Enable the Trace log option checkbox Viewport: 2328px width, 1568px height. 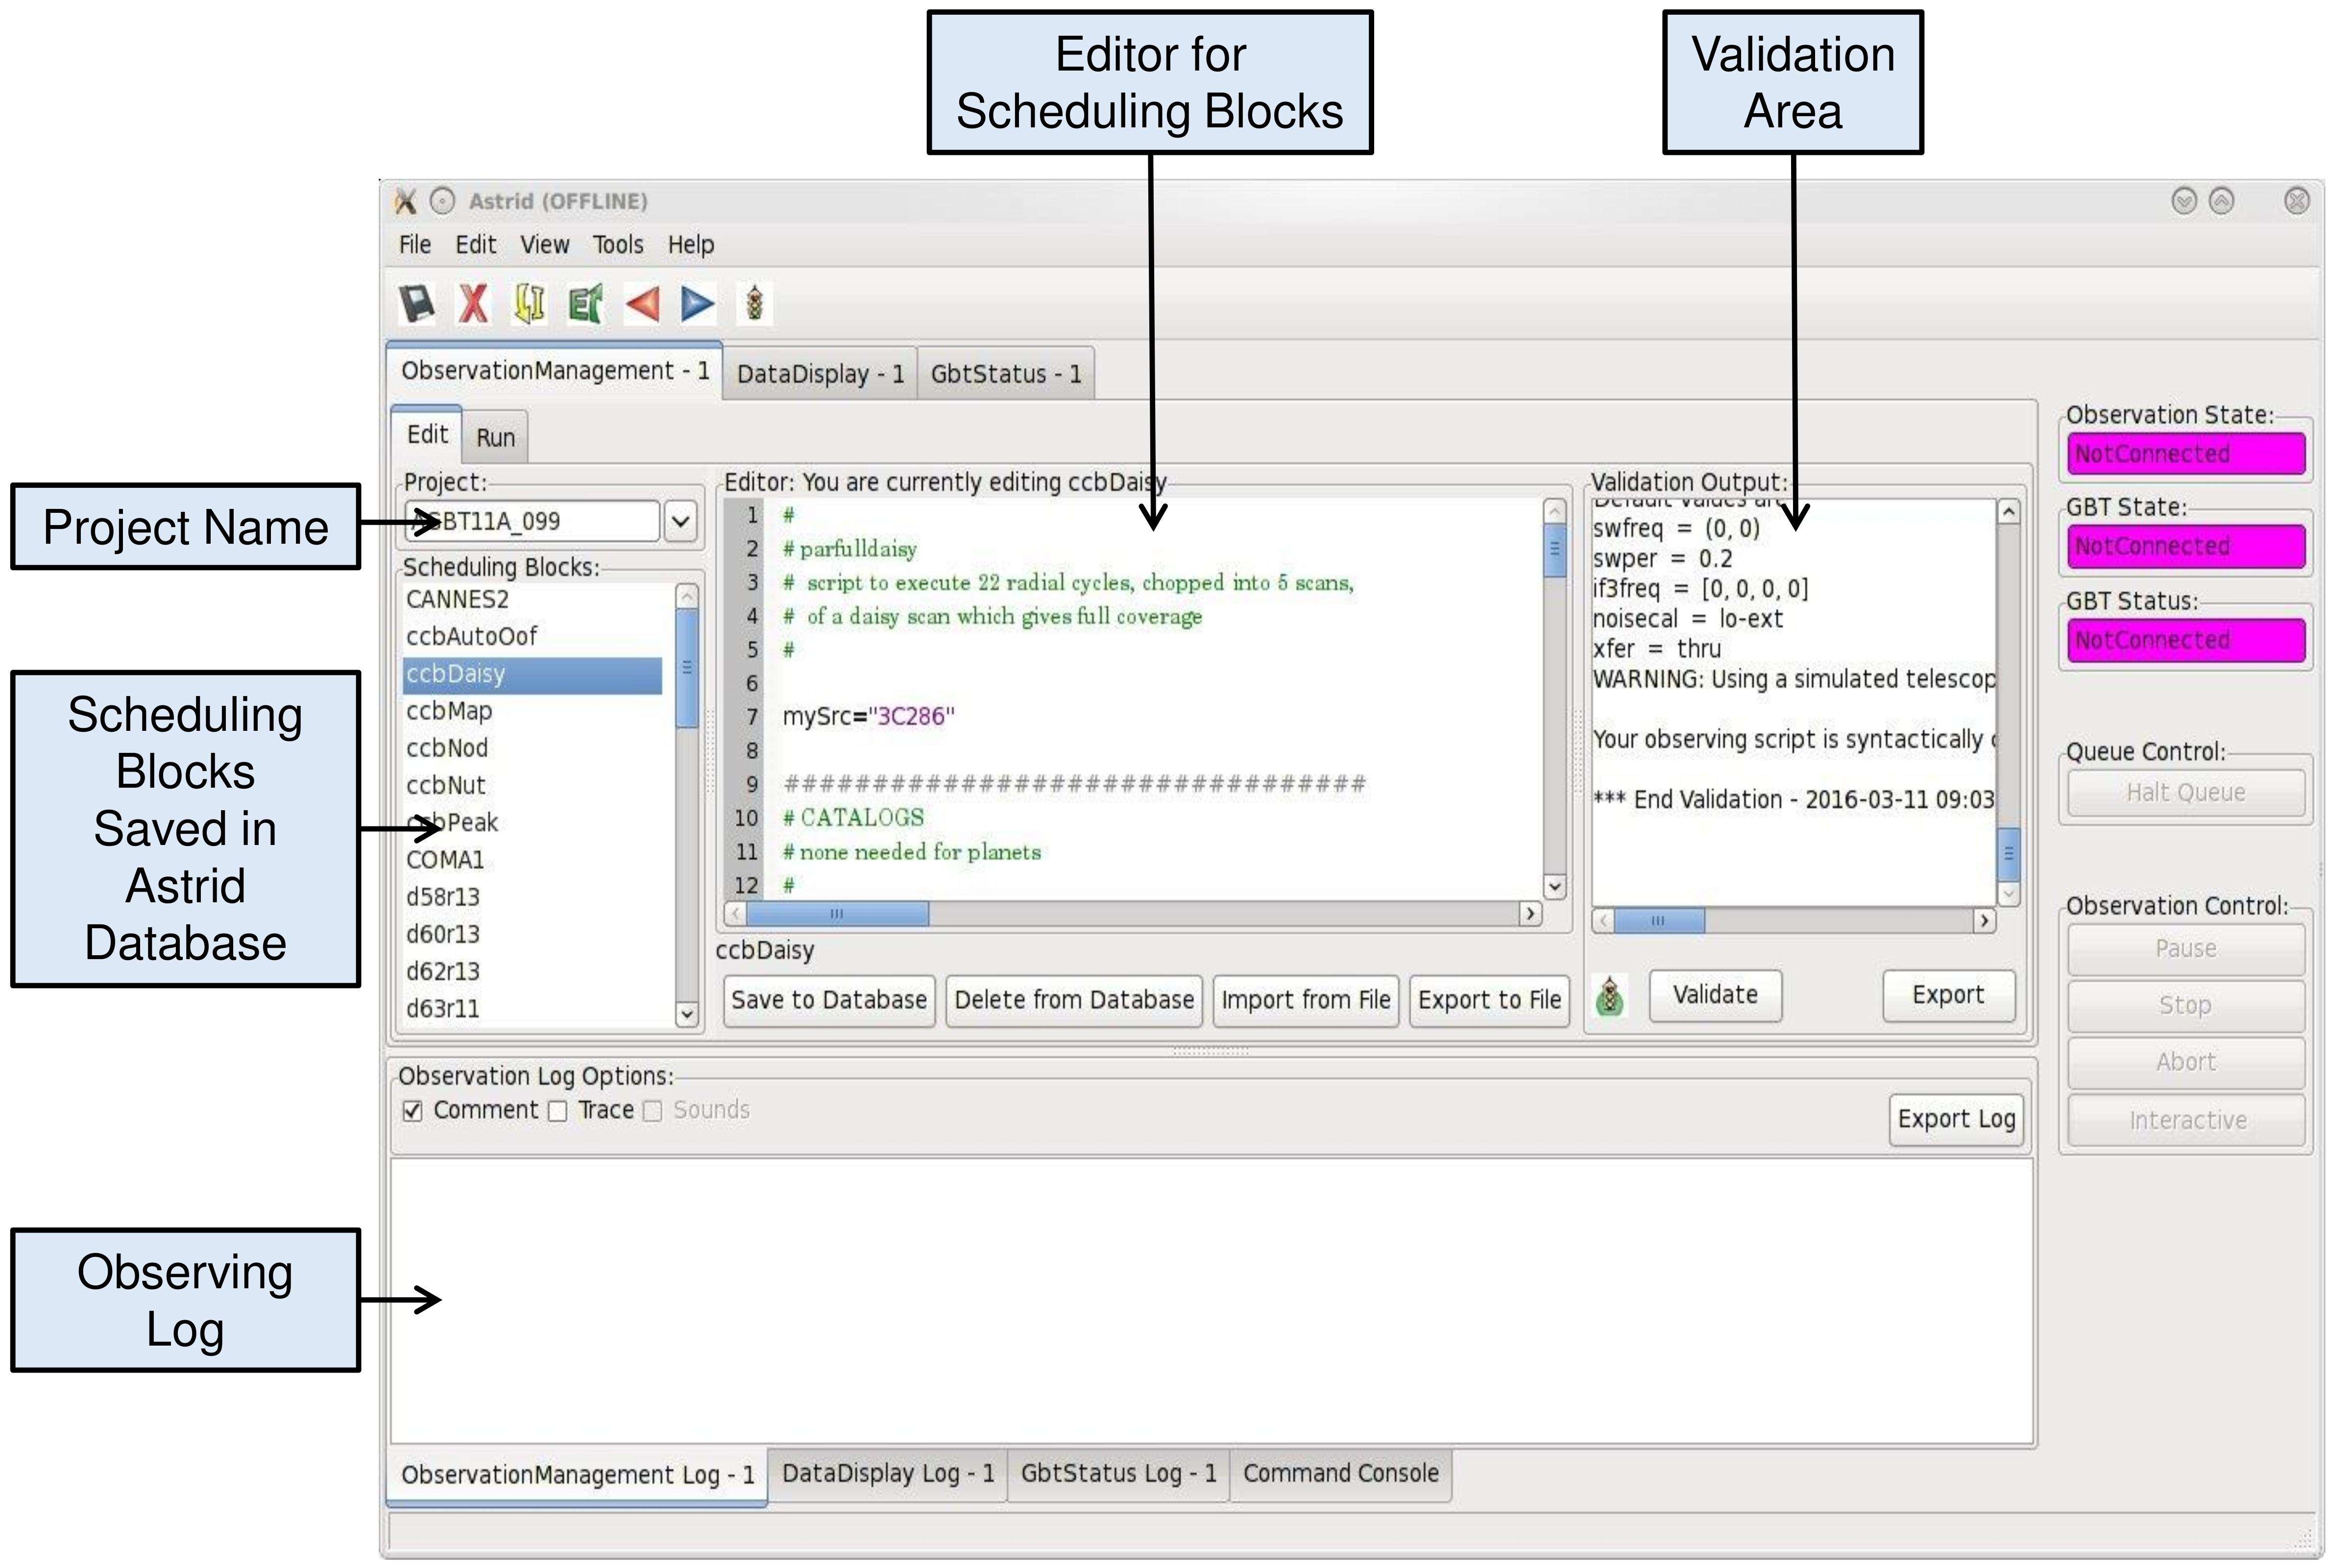(x=557, y=1111)
